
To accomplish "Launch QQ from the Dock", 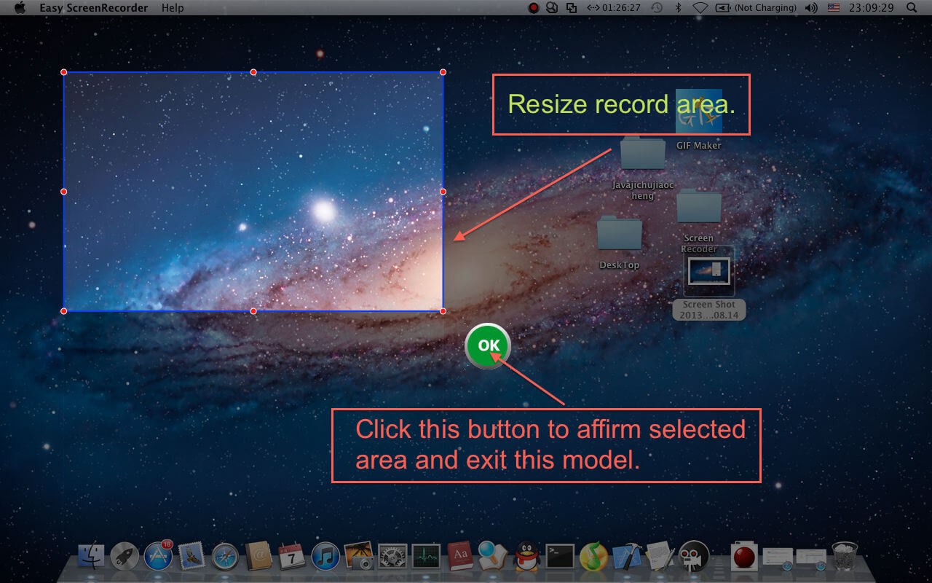I will click(x=526, y=557).
